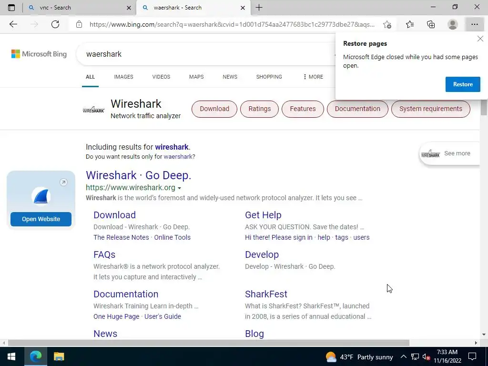Click the Features pill button
Viewport: 488px width, 366px height.
tap(303, 109)
